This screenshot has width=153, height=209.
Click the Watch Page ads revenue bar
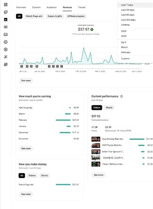63,184
